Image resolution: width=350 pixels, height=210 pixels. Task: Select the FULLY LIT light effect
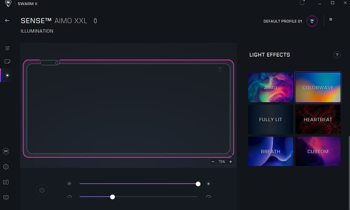pyautogui.click(x=271, y=119)
